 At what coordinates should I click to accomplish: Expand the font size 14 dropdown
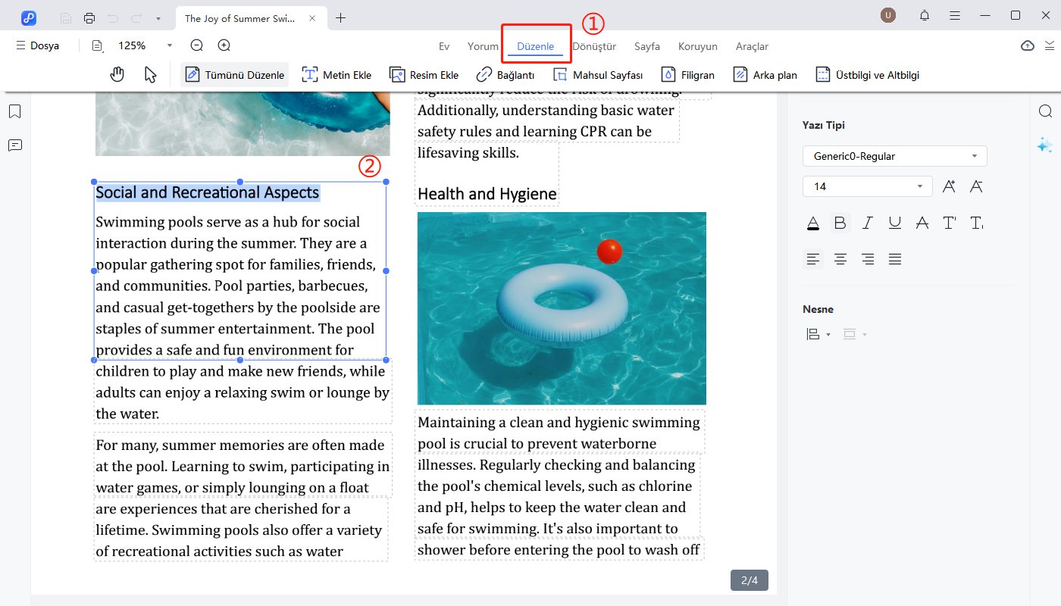(x=920, y=186)
